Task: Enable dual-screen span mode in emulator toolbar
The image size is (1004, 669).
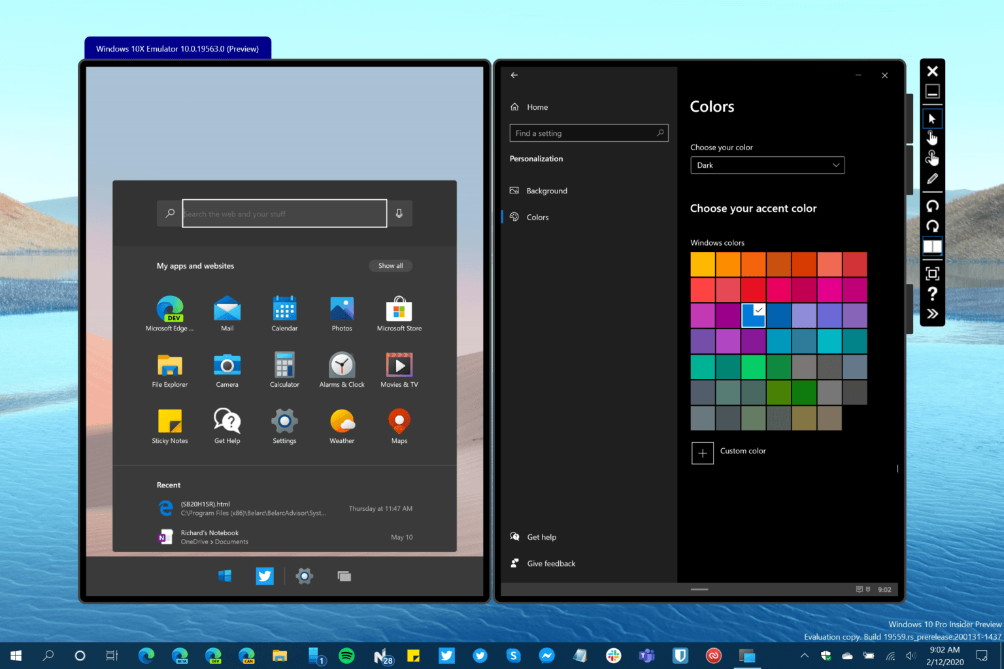Action: [x=932, y=246]
